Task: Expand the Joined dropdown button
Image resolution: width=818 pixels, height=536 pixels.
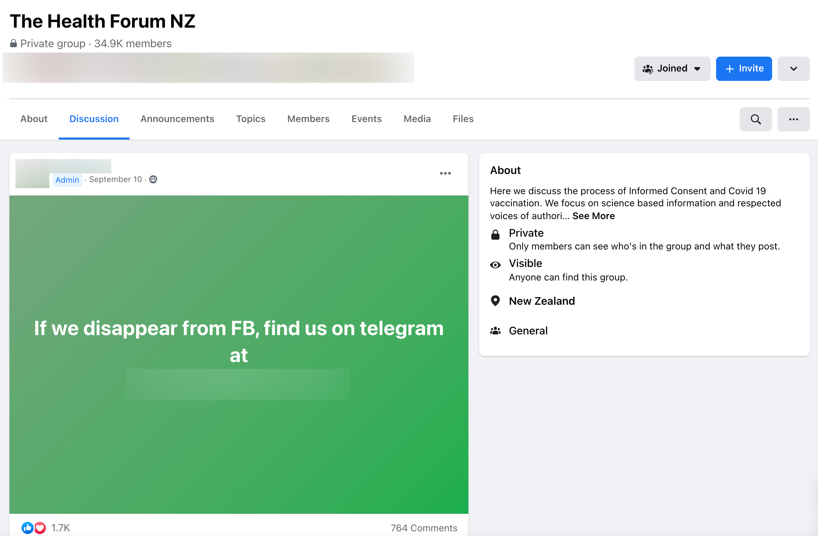Action: [672, 69]
